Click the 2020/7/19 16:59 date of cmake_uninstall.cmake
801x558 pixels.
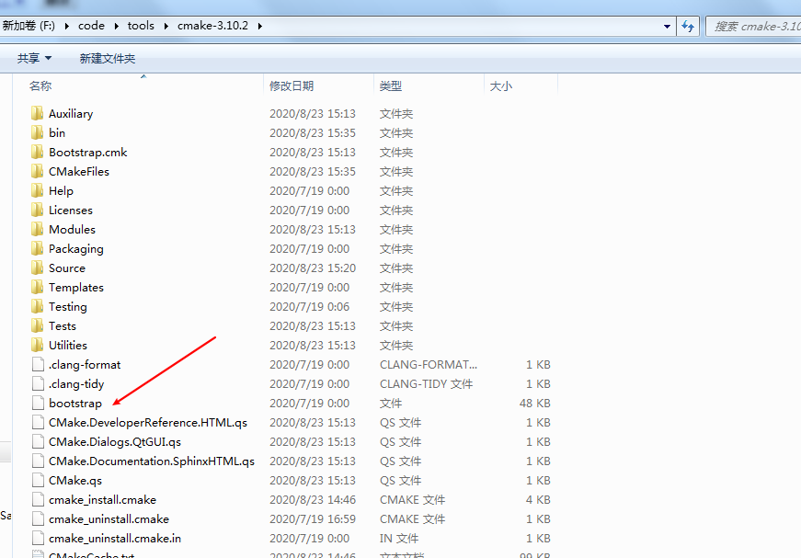point(313,519)
